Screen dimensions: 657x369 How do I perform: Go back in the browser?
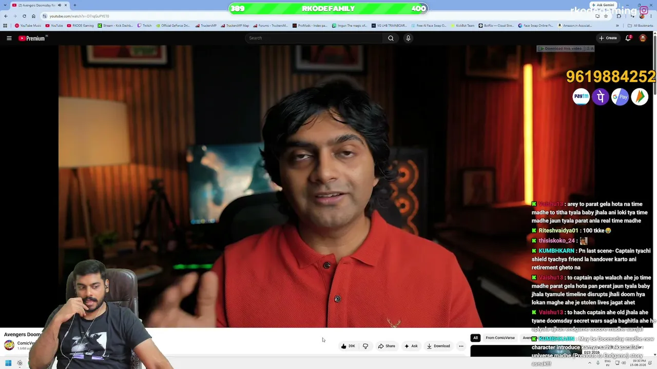pos(6,16)
